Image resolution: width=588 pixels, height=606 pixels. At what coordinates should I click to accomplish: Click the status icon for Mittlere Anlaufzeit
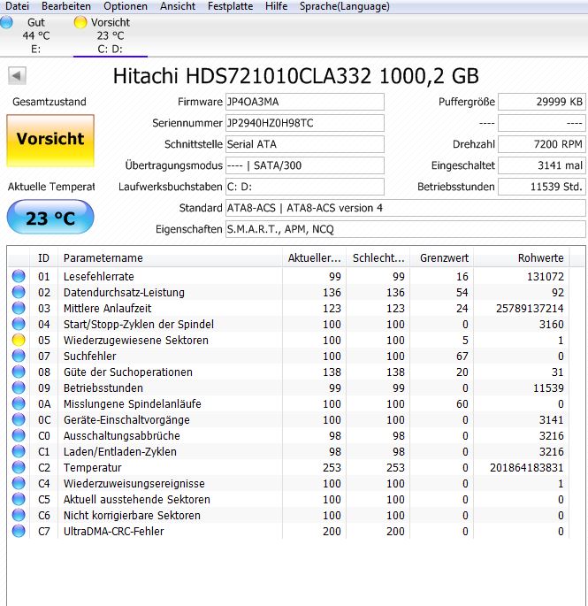coord(19,308)
